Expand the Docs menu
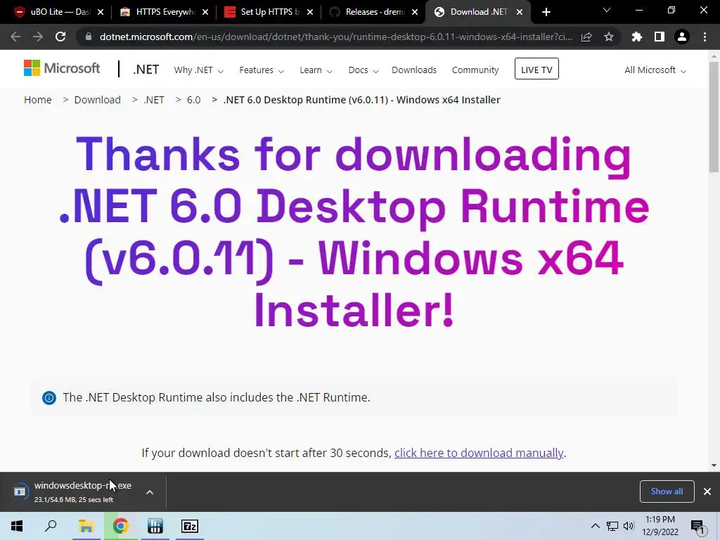 364,70
